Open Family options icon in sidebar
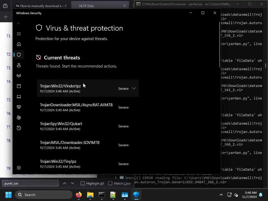 point(19,118)
